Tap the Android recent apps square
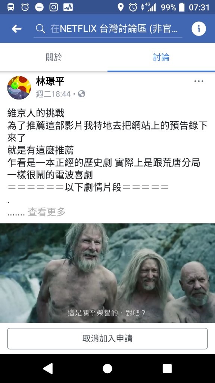 [x=167, y=368]
